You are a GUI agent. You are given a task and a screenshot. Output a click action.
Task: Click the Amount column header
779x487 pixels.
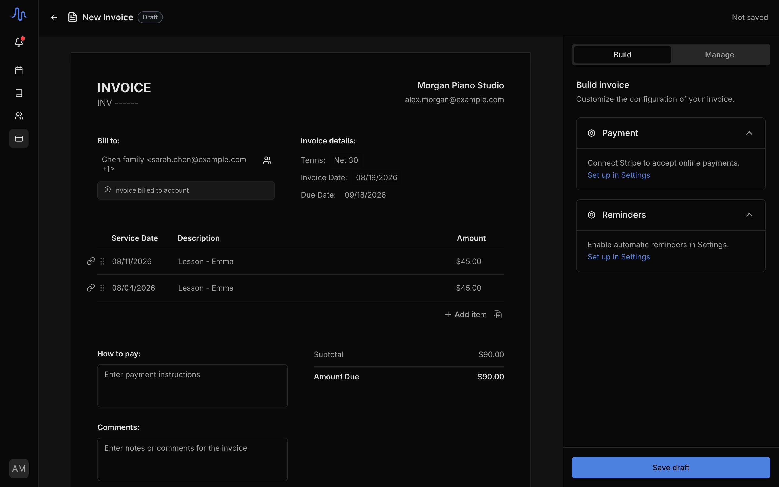click(x=471, y=238)
